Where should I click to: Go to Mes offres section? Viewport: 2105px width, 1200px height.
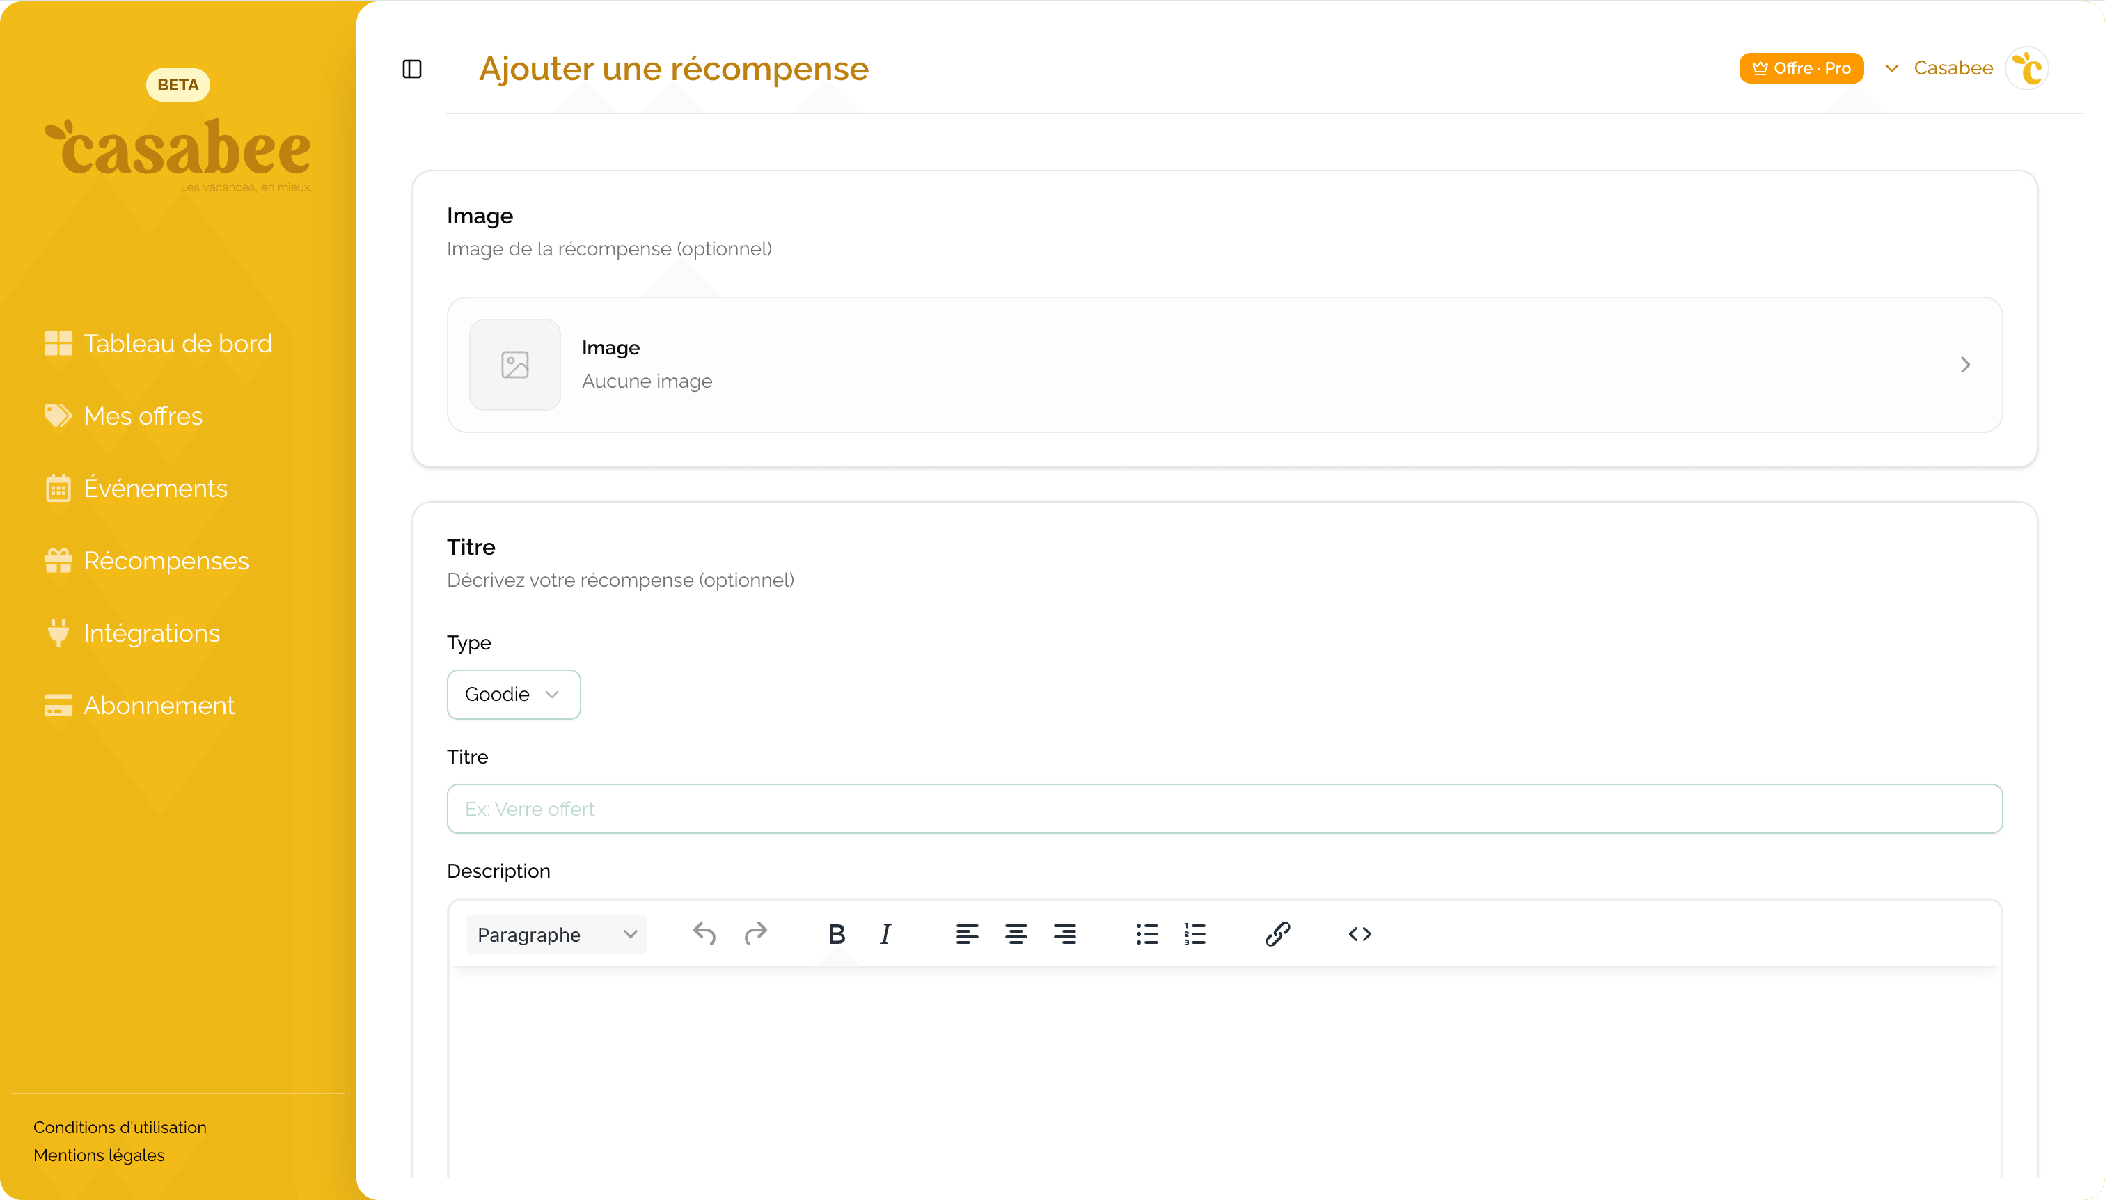124,416
